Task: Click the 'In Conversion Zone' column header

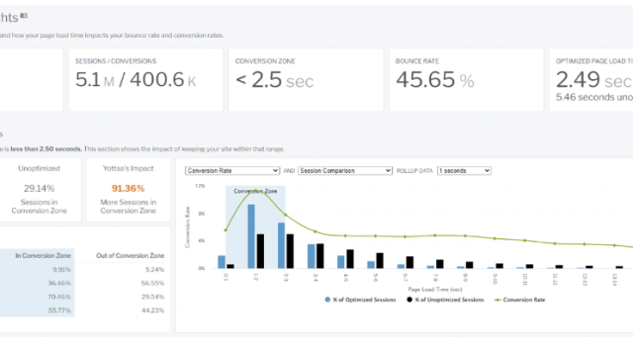Action: pyautogui.click(x=43, y=255)
